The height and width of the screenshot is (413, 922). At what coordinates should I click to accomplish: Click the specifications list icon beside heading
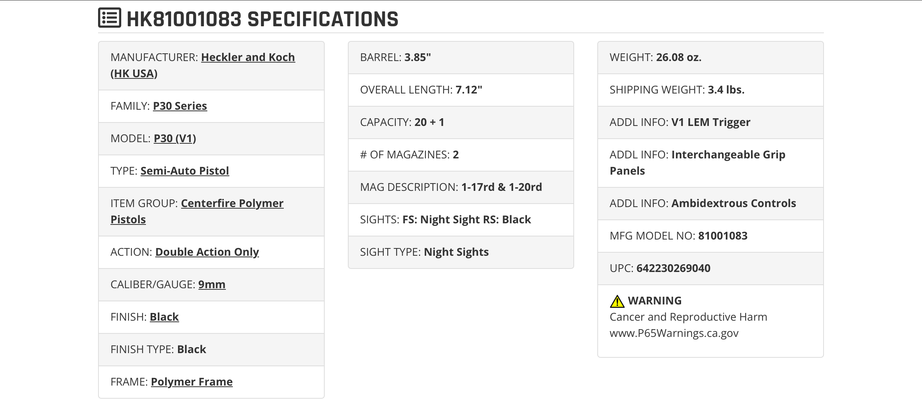[110, 18]
